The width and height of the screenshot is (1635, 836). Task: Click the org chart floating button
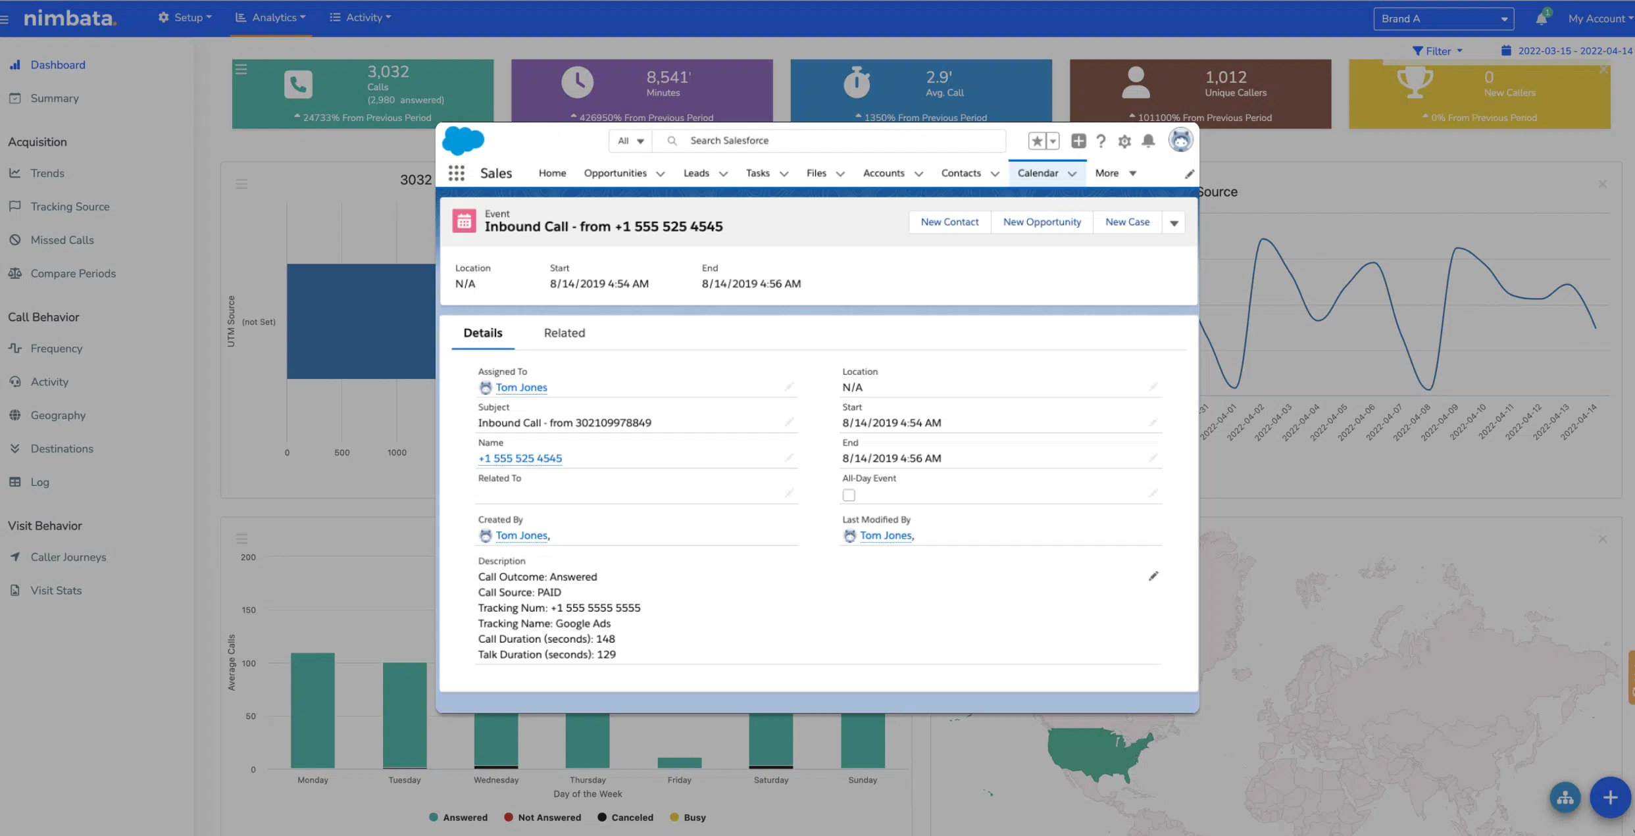pyautogui.click(x=1565, y=797)
